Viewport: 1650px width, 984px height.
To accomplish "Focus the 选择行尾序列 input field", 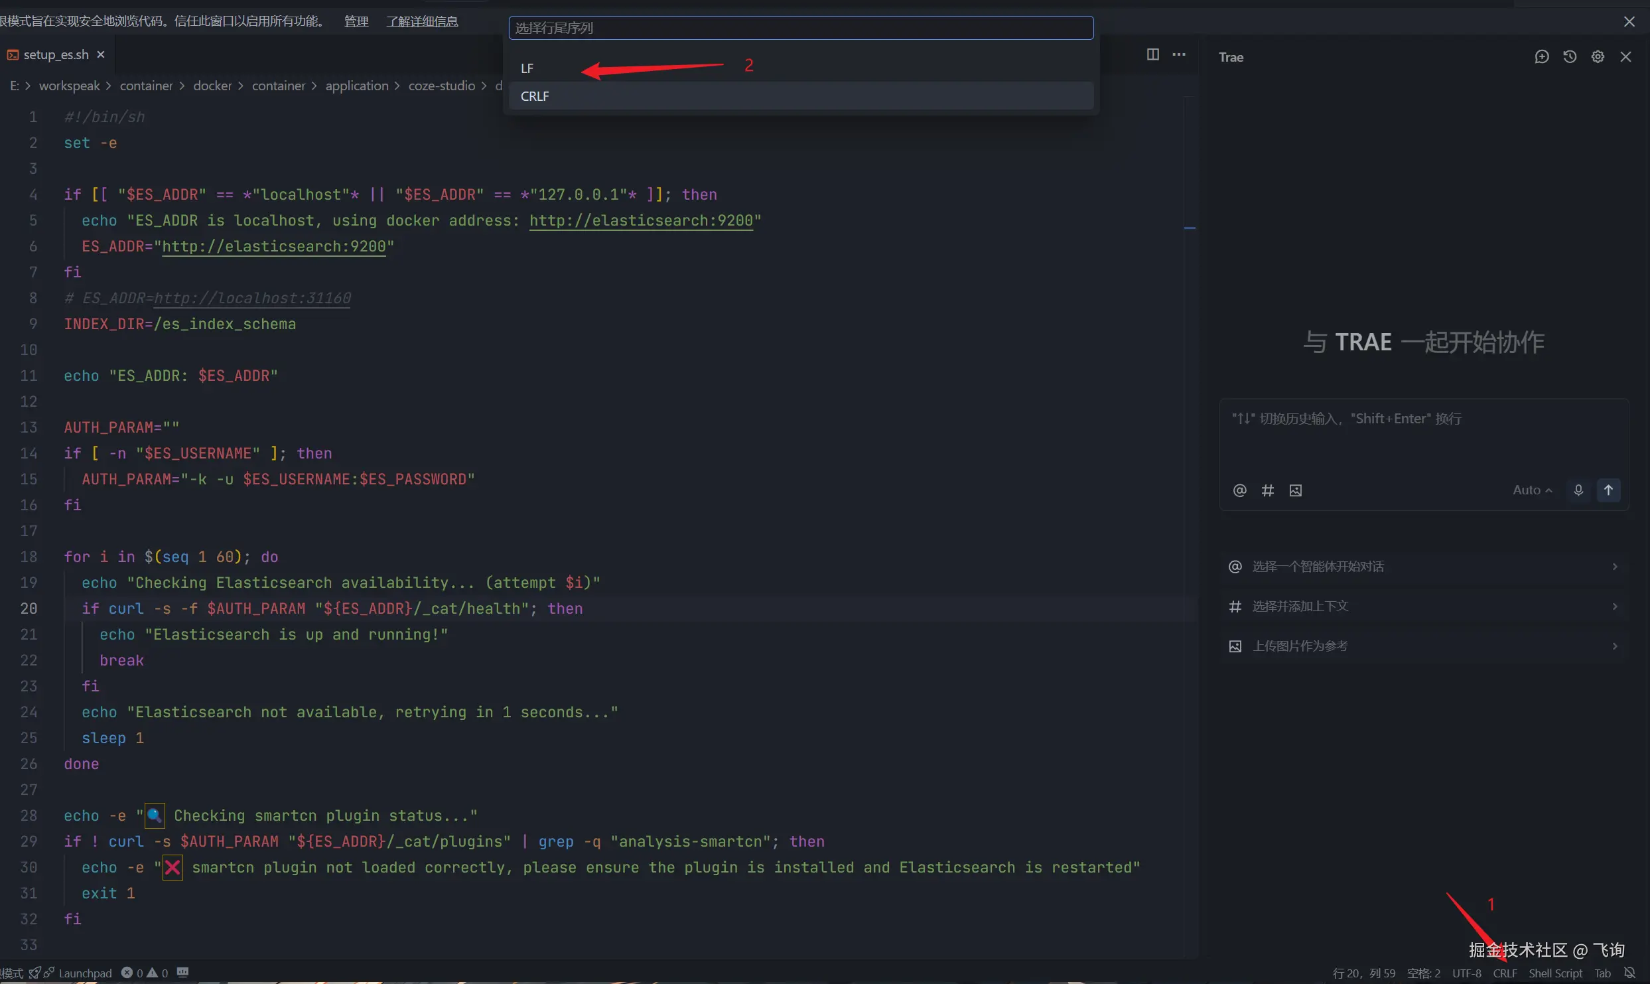I will (801, 28).
